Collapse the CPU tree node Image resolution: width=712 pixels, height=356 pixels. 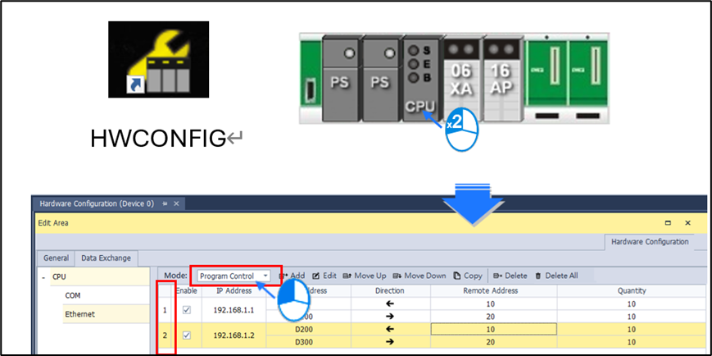tap(43, 277)
